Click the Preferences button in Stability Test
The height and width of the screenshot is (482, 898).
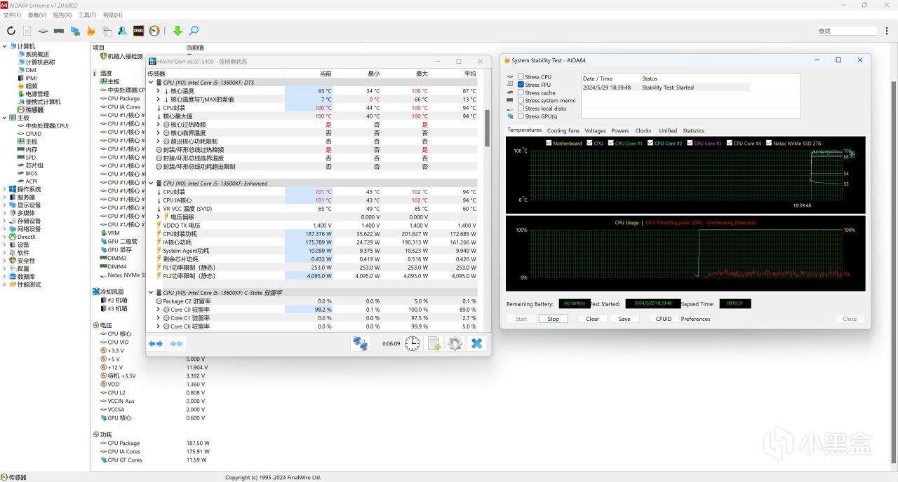pyautogui.click(x=695, y=319)
